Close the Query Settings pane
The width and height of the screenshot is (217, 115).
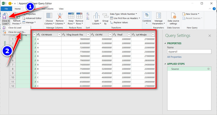pyautogui.click(x=210, y=36)
